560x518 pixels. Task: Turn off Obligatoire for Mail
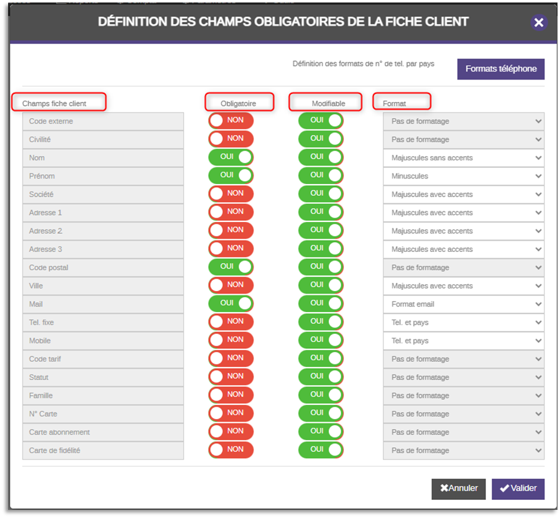(x=231, y=304)
